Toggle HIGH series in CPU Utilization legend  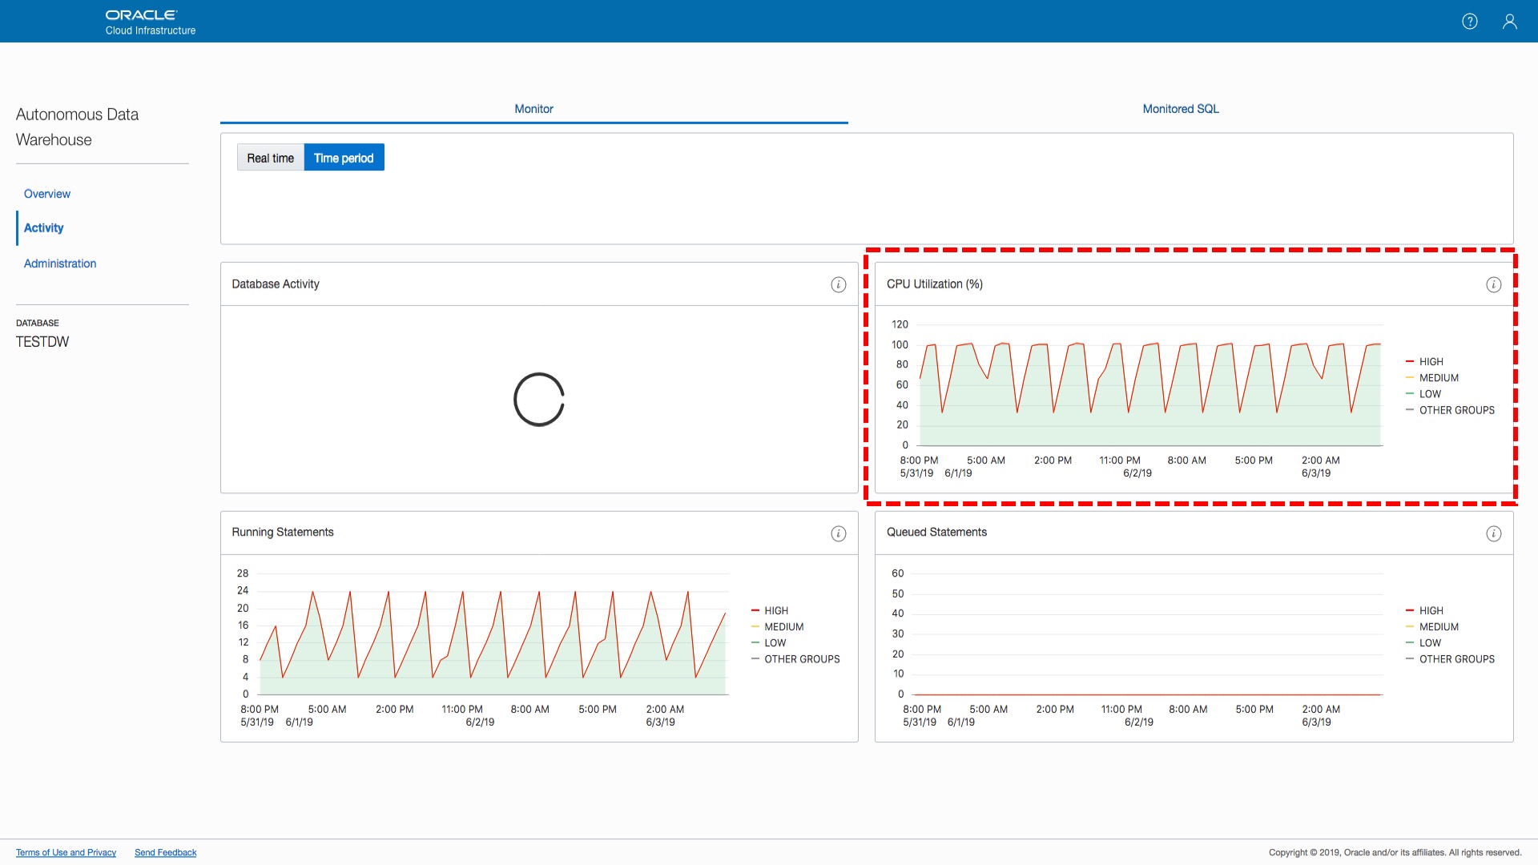point(1431,362)
